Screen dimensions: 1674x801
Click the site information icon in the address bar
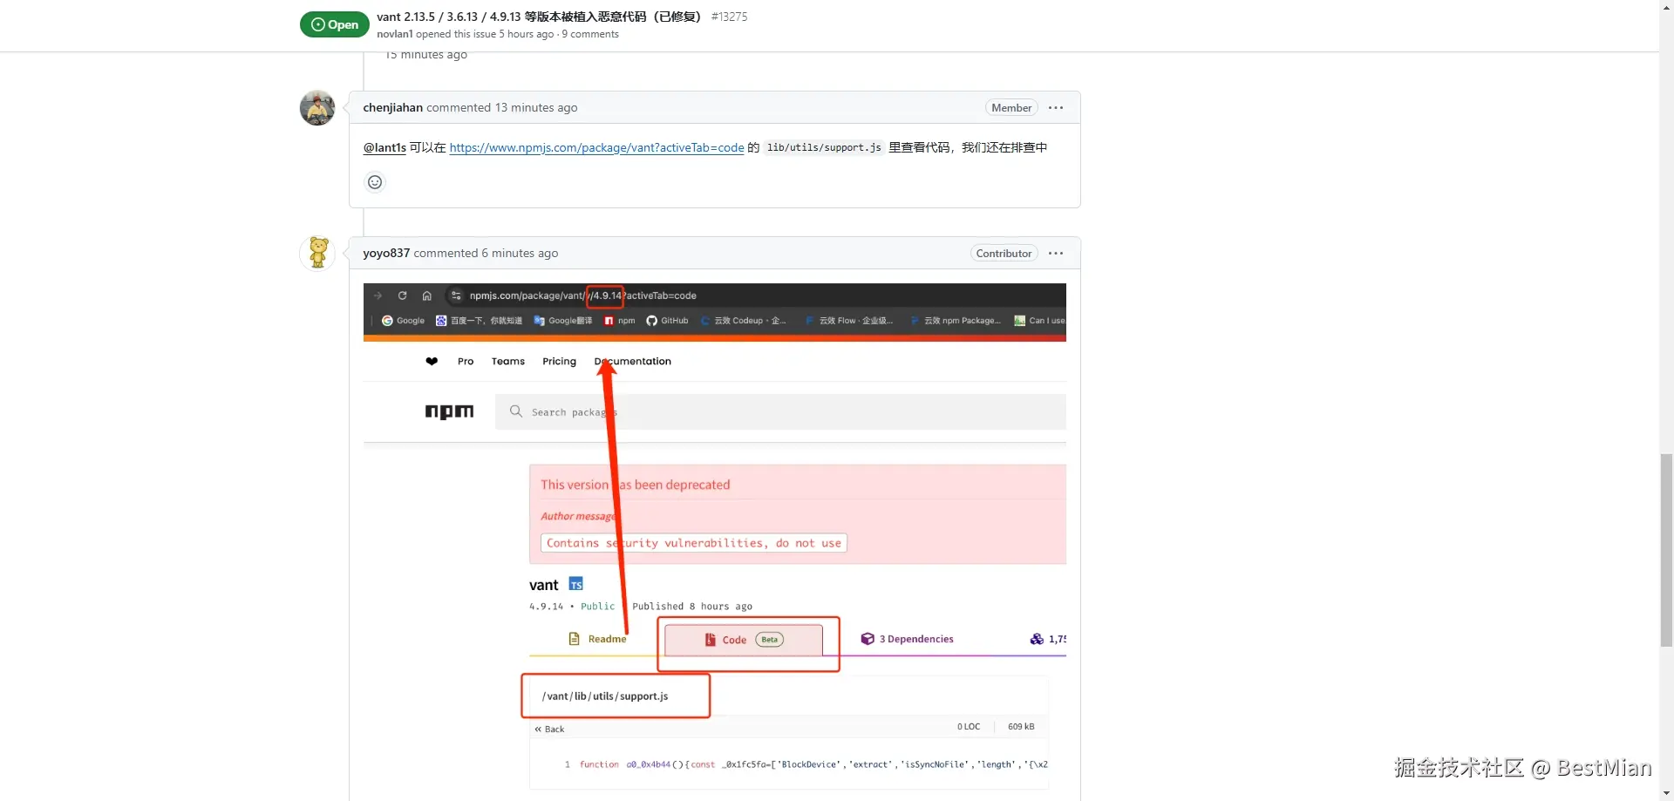click(456, 295)
